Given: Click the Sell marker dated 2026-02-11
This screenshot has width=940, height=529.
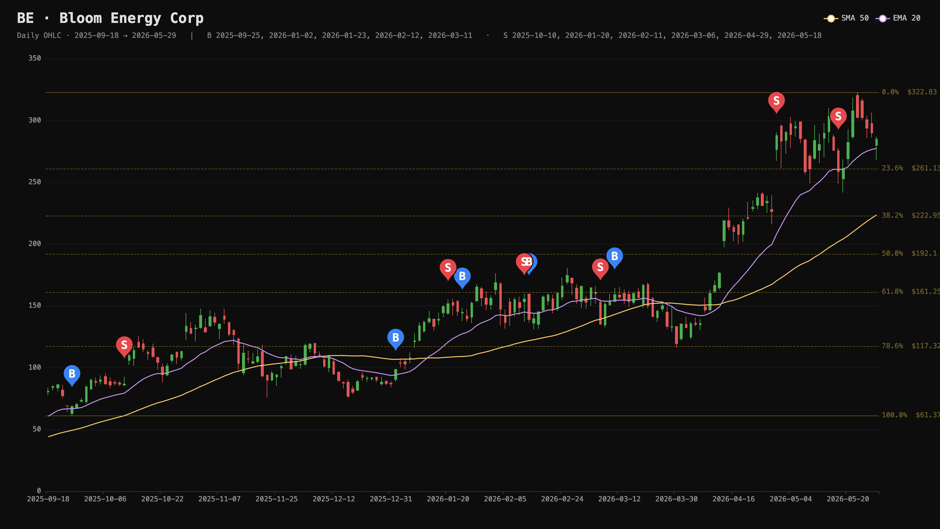Looking at the screenshot, I should click(x=524, y=263).
